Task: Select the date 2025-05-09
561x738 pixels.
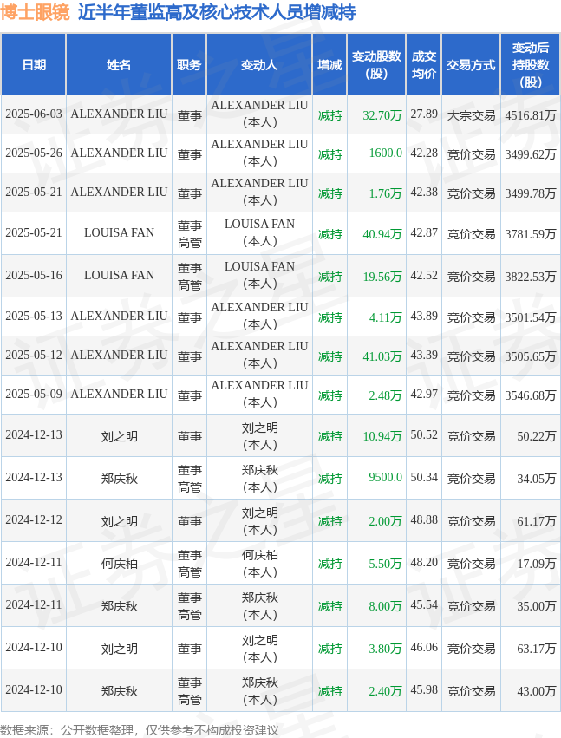Action: (34, 395)
